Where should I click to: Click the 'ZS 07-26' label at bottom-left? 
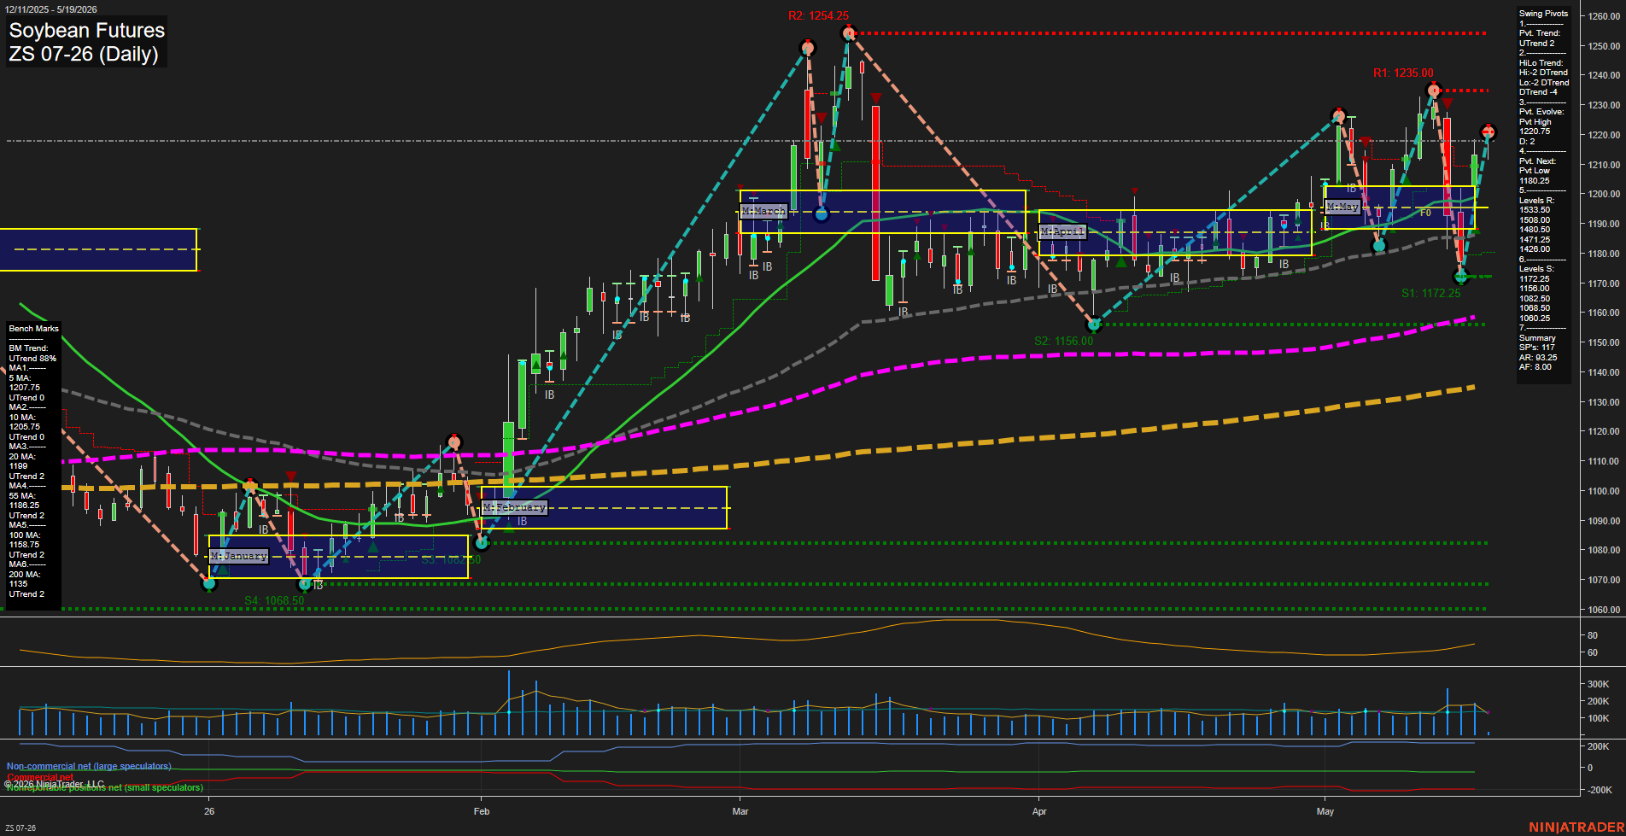coord(20,828)
